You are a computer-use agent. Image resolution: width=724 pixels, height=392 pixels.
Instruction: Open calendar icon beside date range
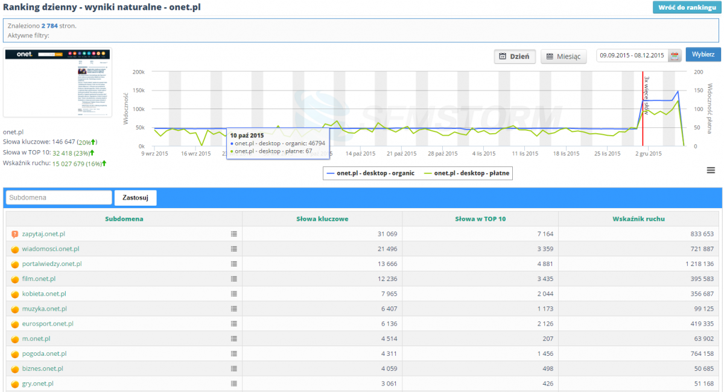(675, 56)
